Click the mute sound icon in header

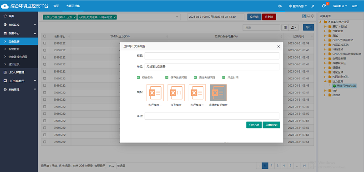click(313, 6)
